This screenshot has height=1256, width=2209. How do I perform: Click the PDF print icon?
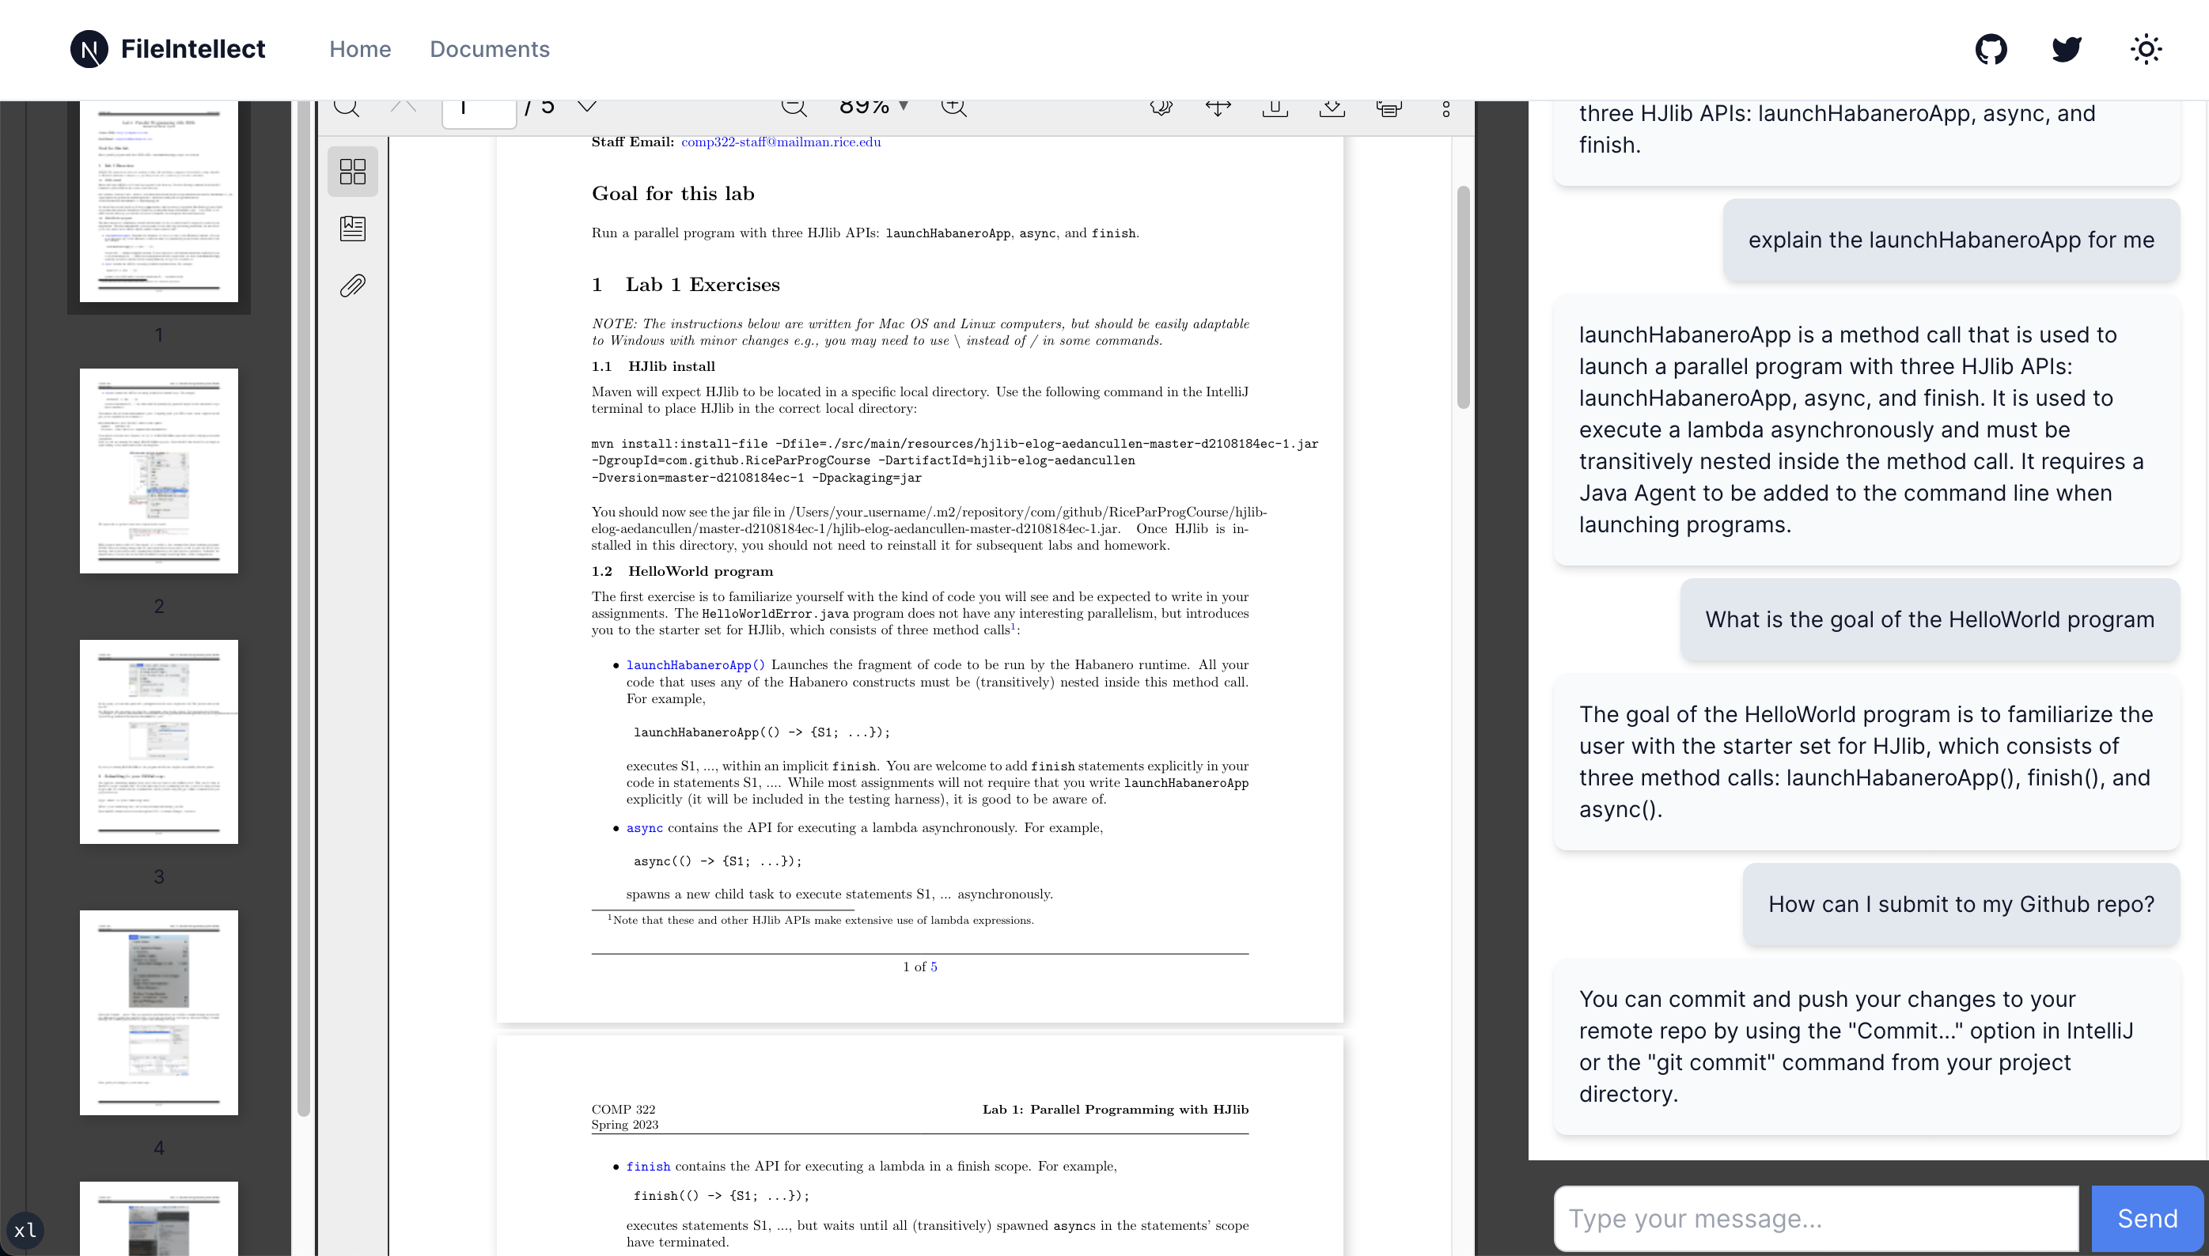pos(1389,108)
